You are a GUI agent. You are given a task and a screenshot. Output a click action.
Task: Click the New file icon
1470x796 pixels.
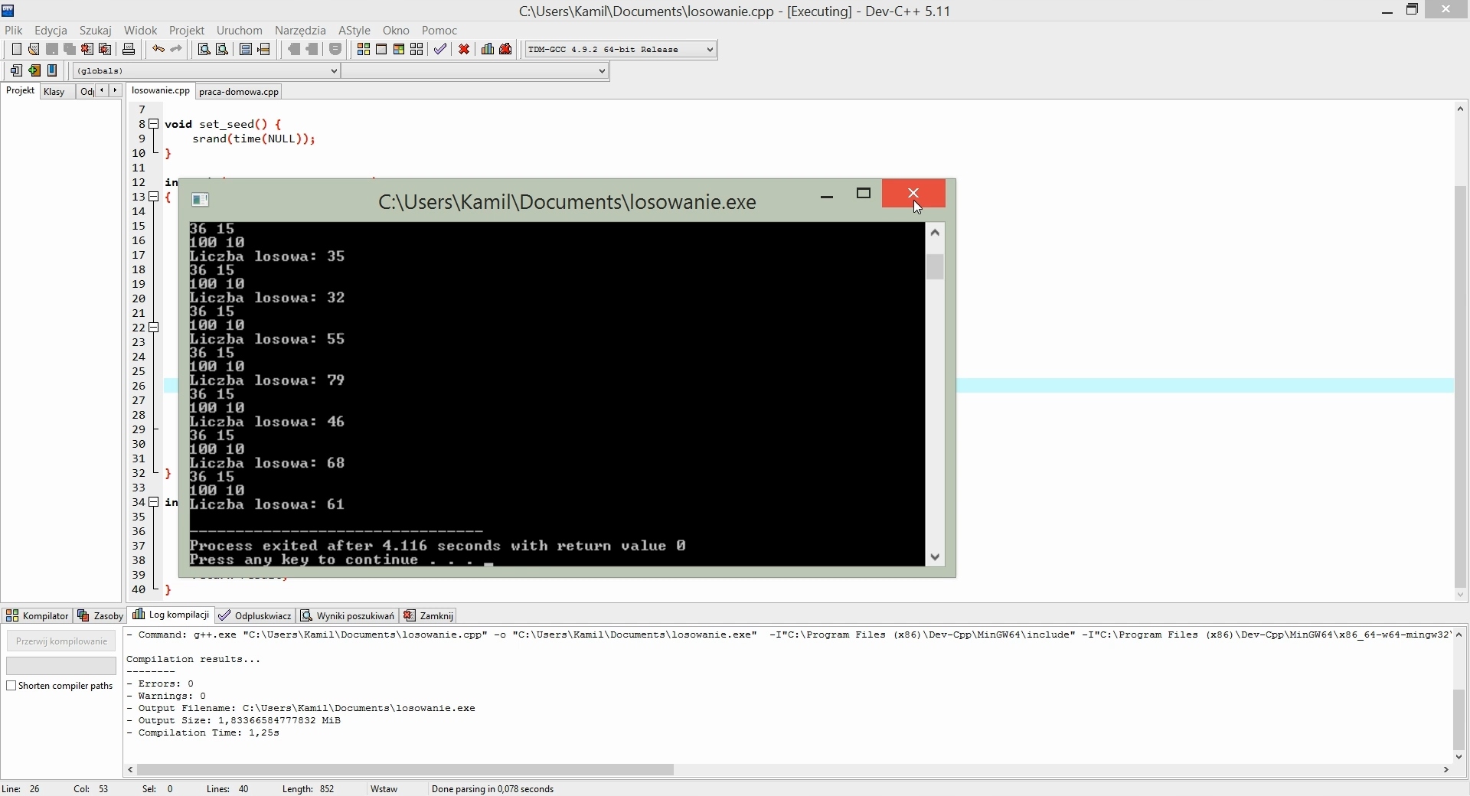point(16,49)
